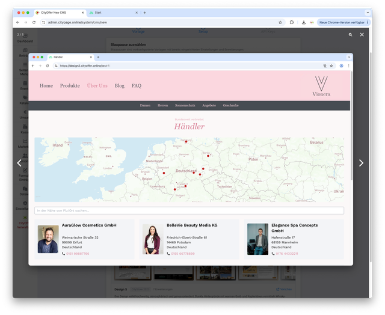Go to the next preview image arrow

361,163
